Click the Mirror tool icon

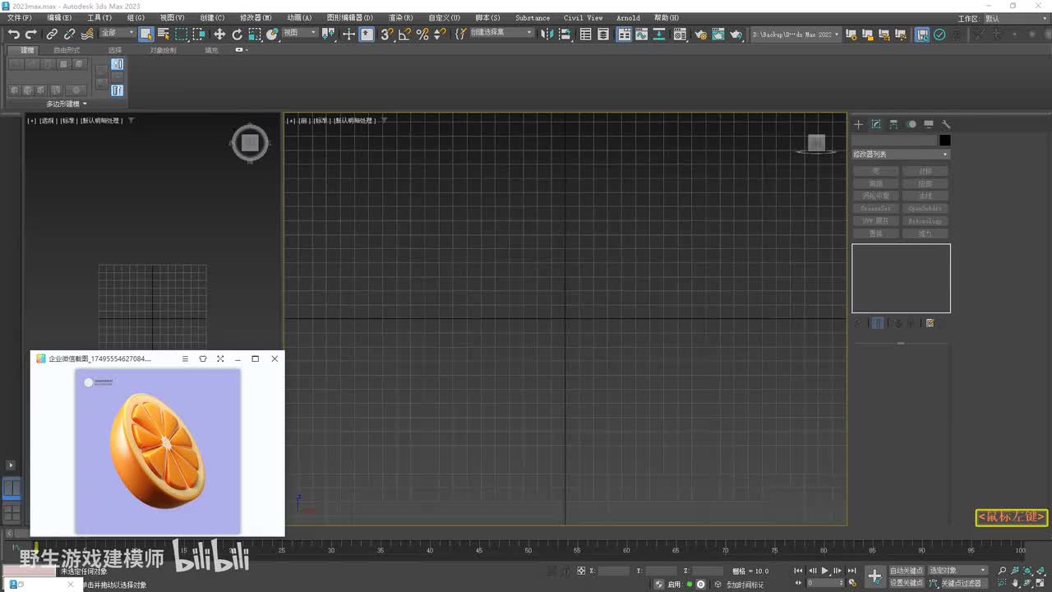[x=547, y=34]
